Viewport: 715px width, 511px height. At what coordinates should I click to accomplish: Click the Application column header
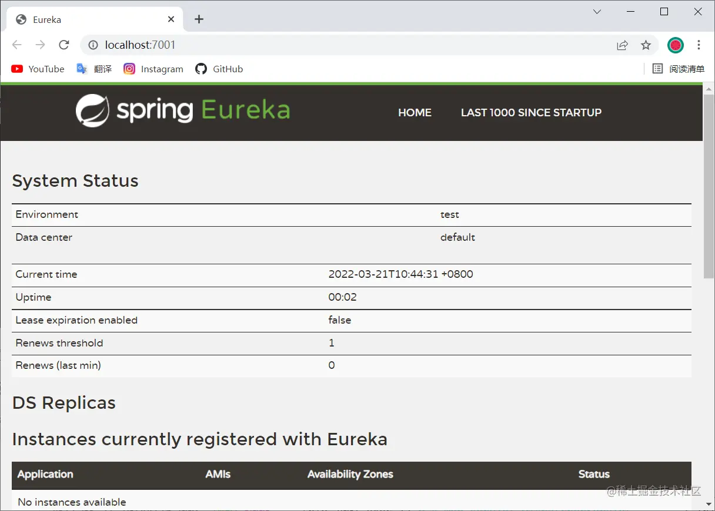click(x=45, y=475)
